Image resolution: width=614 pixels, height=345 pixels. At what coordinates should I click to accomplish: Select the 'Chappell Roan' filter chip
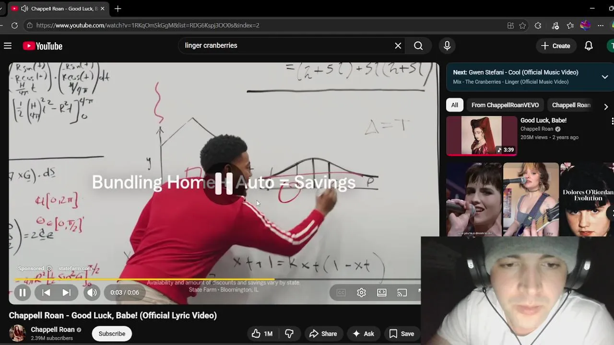[x=571, y=105]
